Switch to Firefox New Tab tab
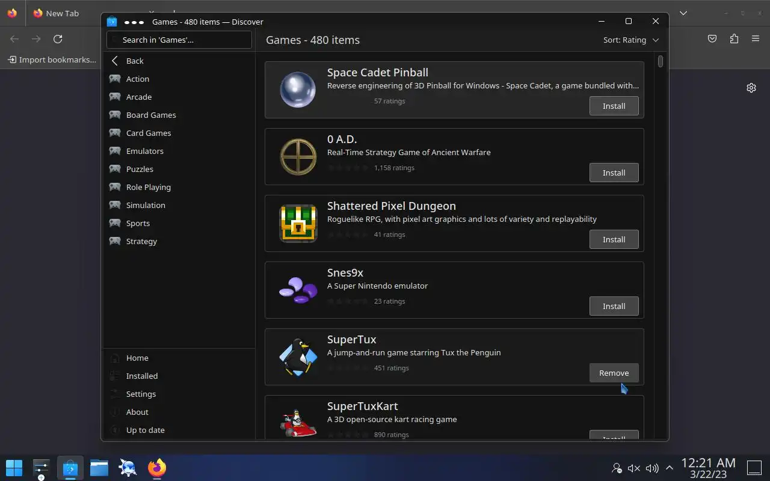The width and height of the screenshot is (770, 481). (63, 13)
